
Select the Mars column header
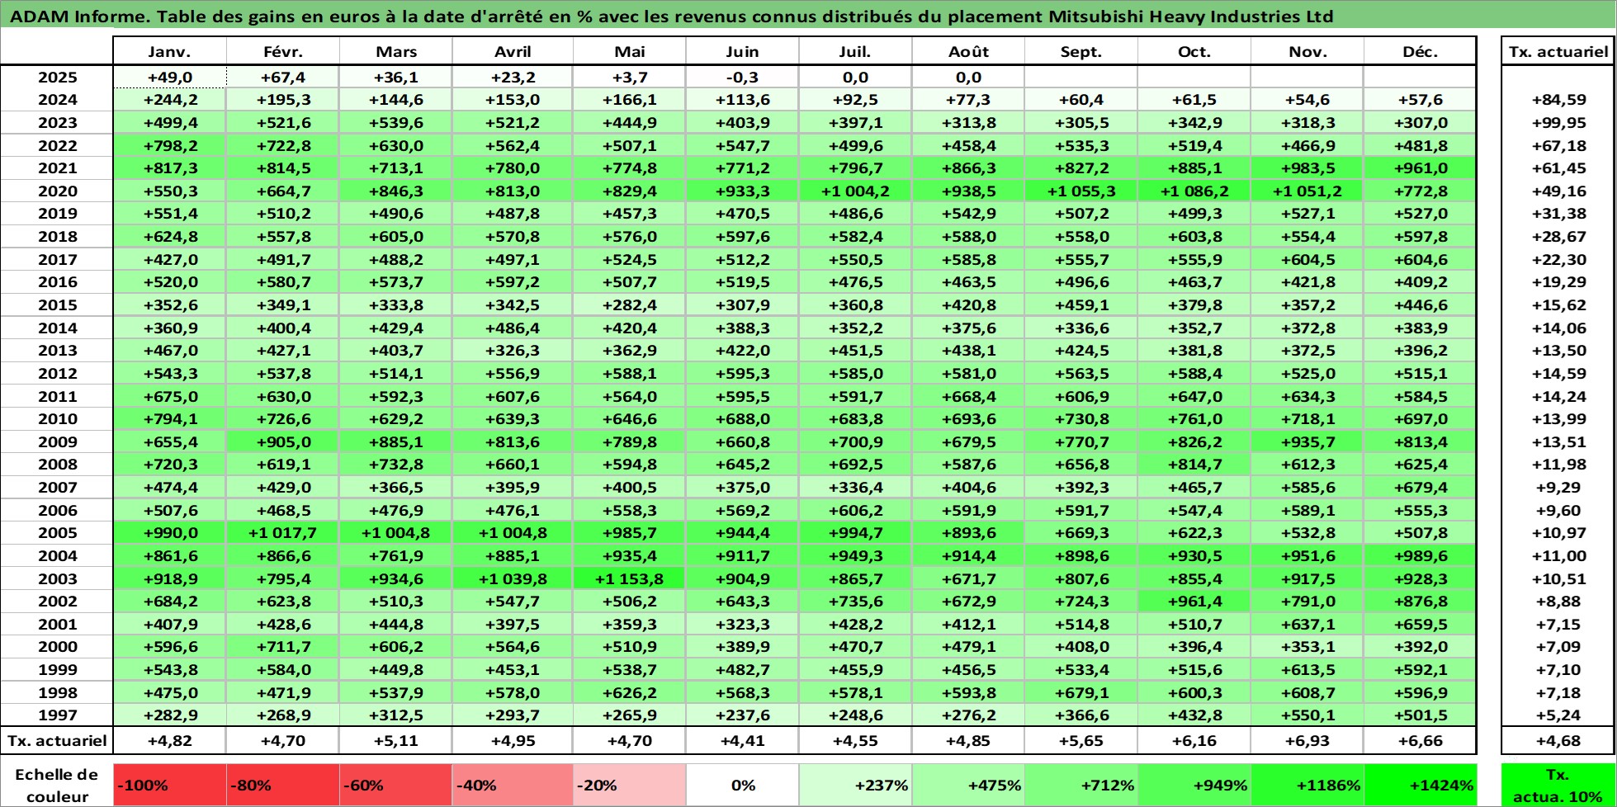pos(395,51)
